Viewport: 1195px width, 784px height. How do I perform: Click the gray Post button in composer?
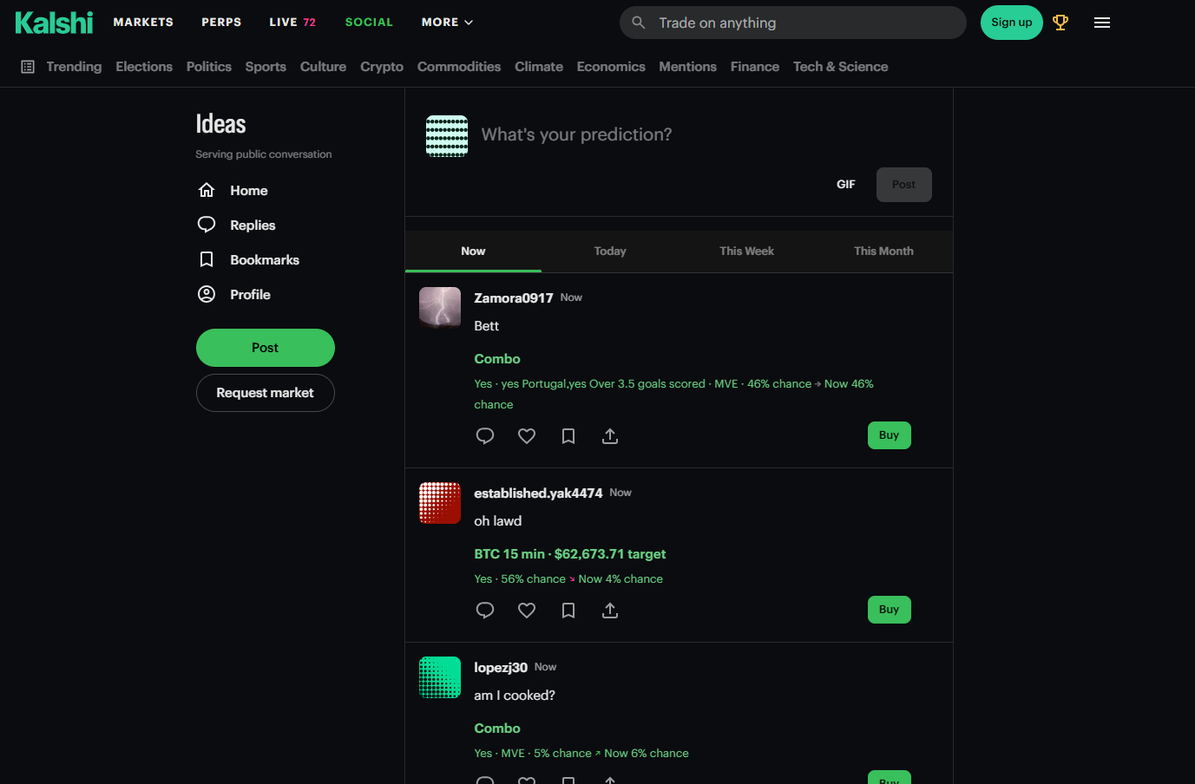click(904, 185)
